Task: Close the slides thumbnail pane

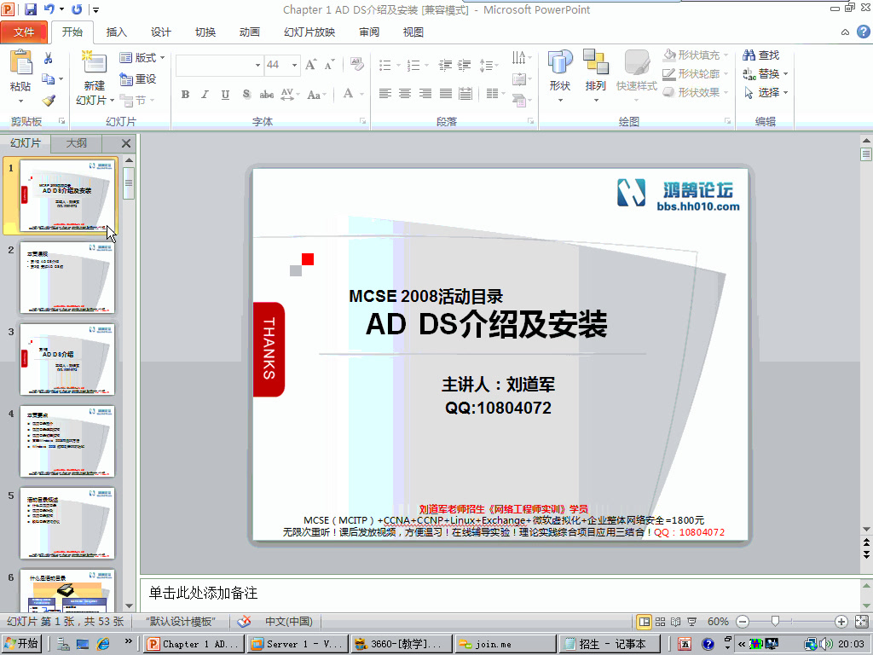Action: click(x=126, y=143)
